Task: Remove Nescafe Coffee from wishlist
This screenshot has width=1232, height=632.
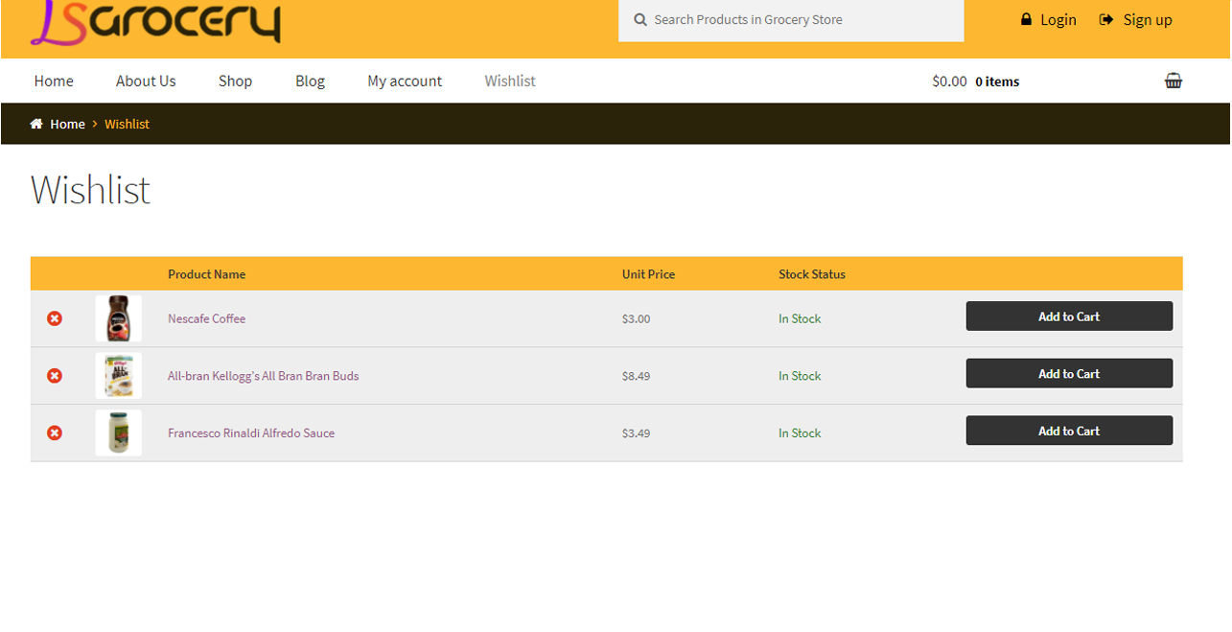Action: [55, 318]
